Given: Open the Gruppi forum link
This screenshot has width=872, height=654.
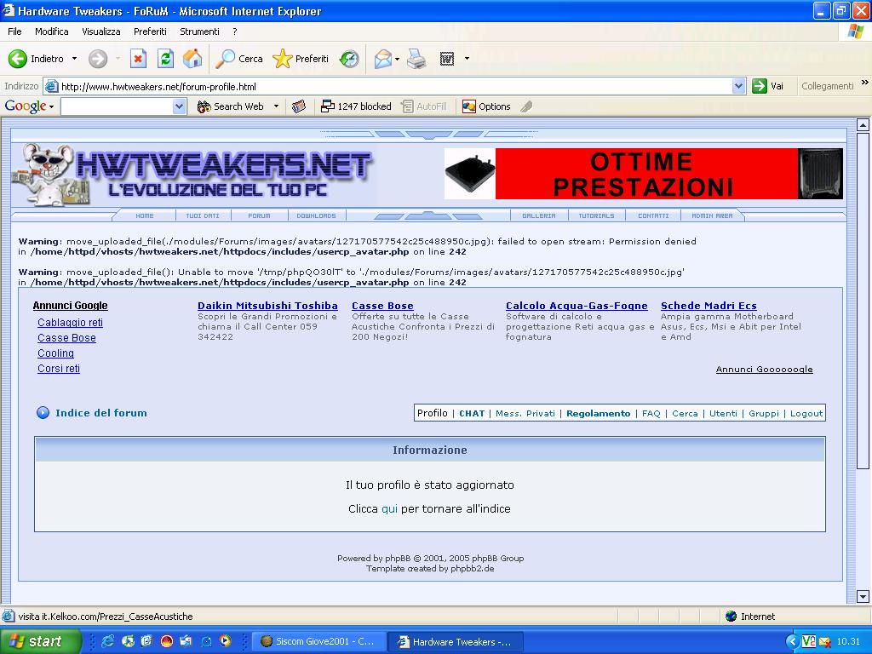Looking at the screenshot, I should click(x=764, y=413).
